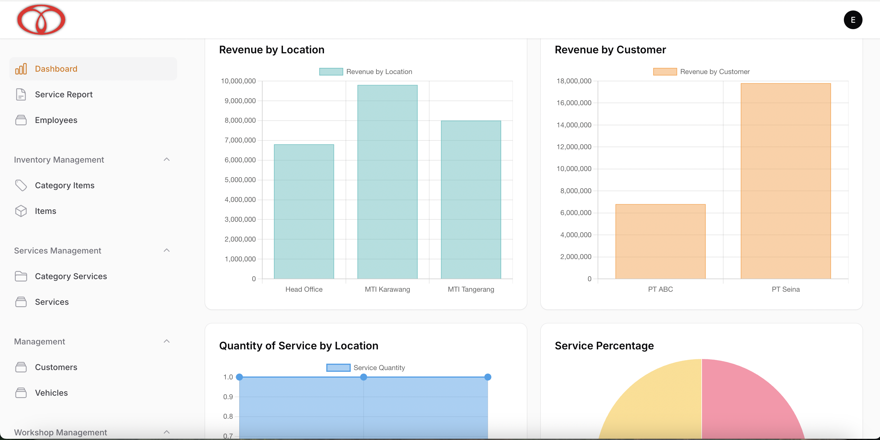Click Service Quantity legend label
Image resolution: width=880 pixels, height=440 pixels.
[x=379, y=367]
